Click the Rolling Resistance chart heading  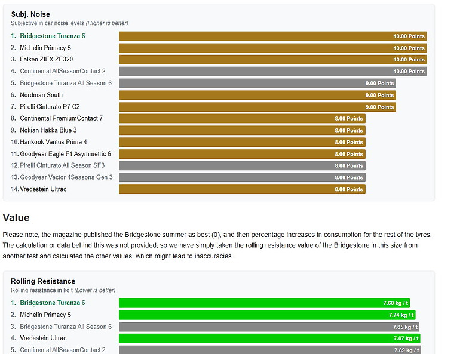pyautogui.click(x=43, y=281)
